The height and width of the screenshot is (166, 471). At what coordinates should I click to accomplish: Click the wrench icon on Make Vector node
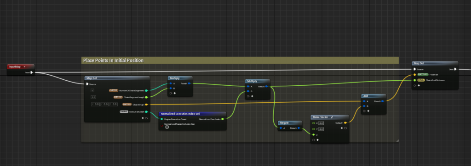[x=332, y=117]
